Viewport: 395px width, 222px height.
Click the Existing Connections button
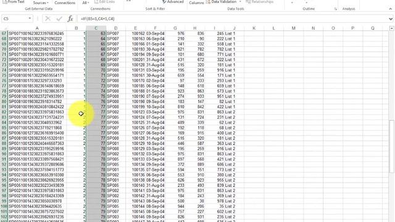(x=65, y=2)
